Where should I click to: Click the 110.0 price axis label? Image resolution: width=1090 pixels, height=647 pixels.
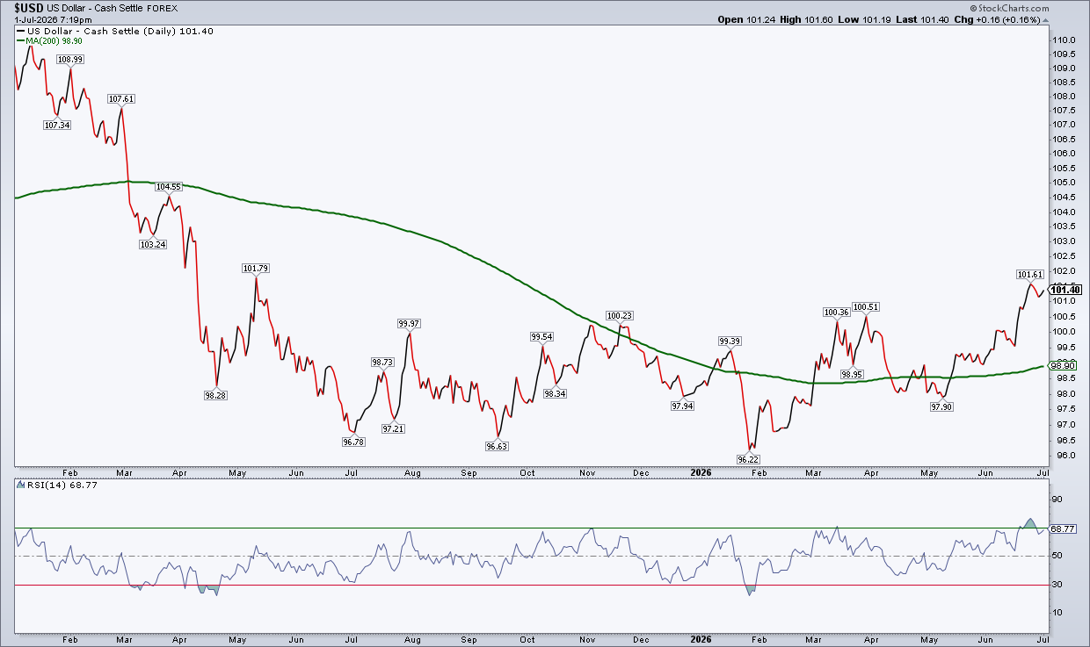pos(1063,40)
